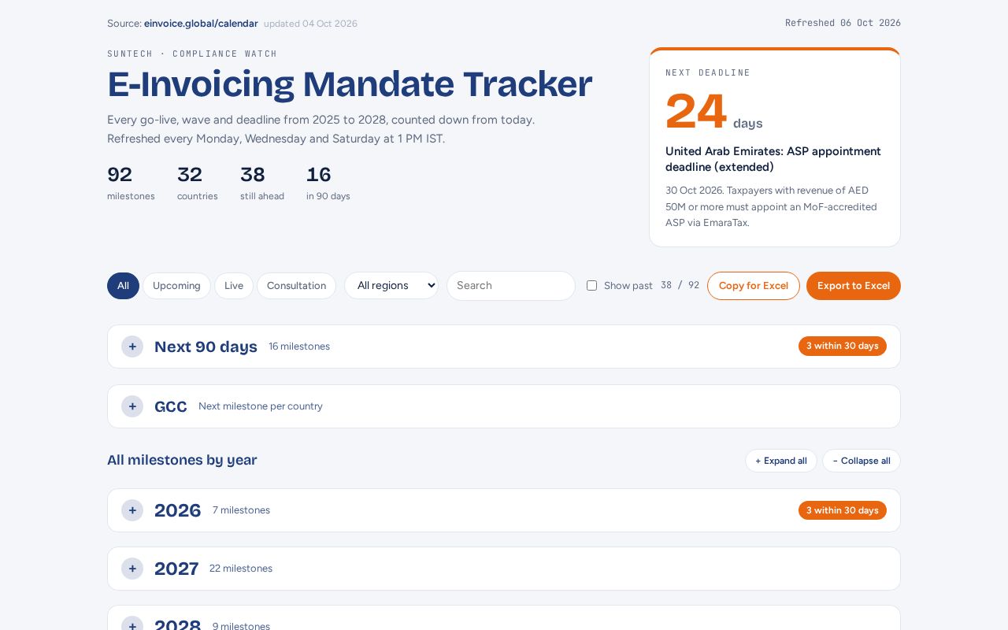The height and width of the screenshot is (630, 1008).
Task: Click the '3 within 30 days' badge on Next 90 days
Action: pyautogui.click(x=843, y=346)
